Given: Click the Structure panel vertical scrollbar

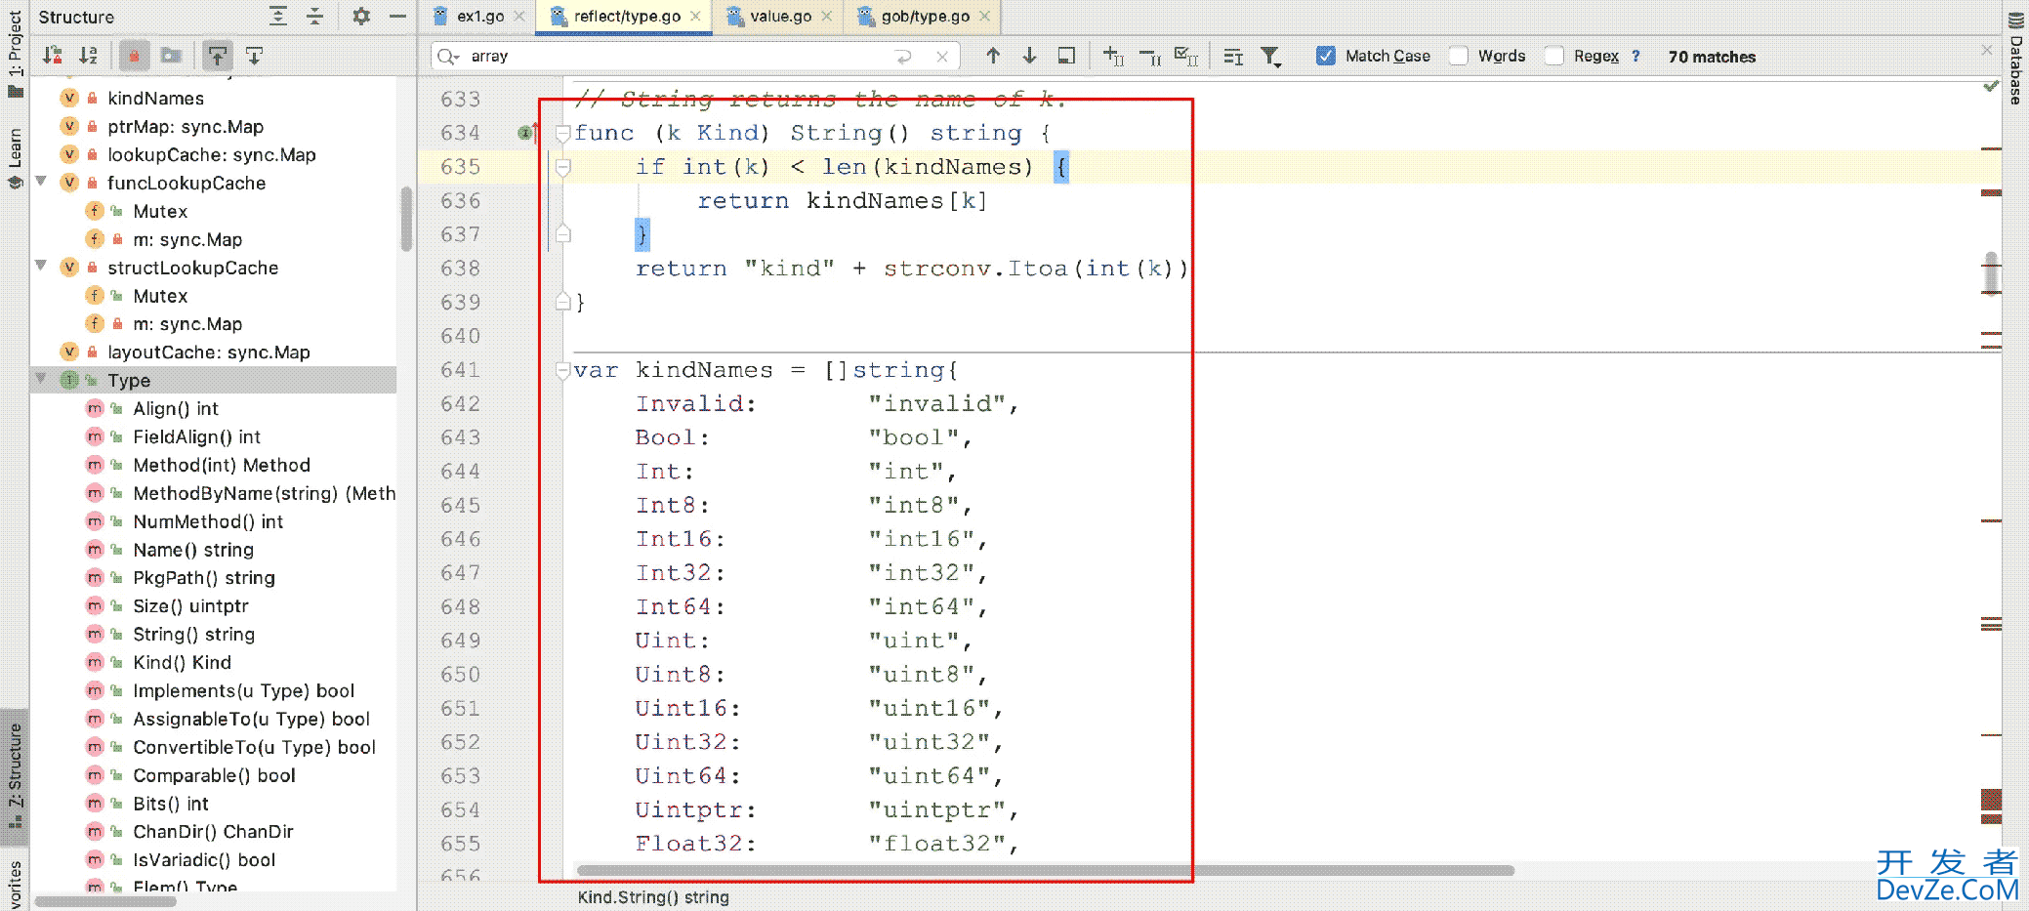Looking at the screenshot, I should 406,220.
